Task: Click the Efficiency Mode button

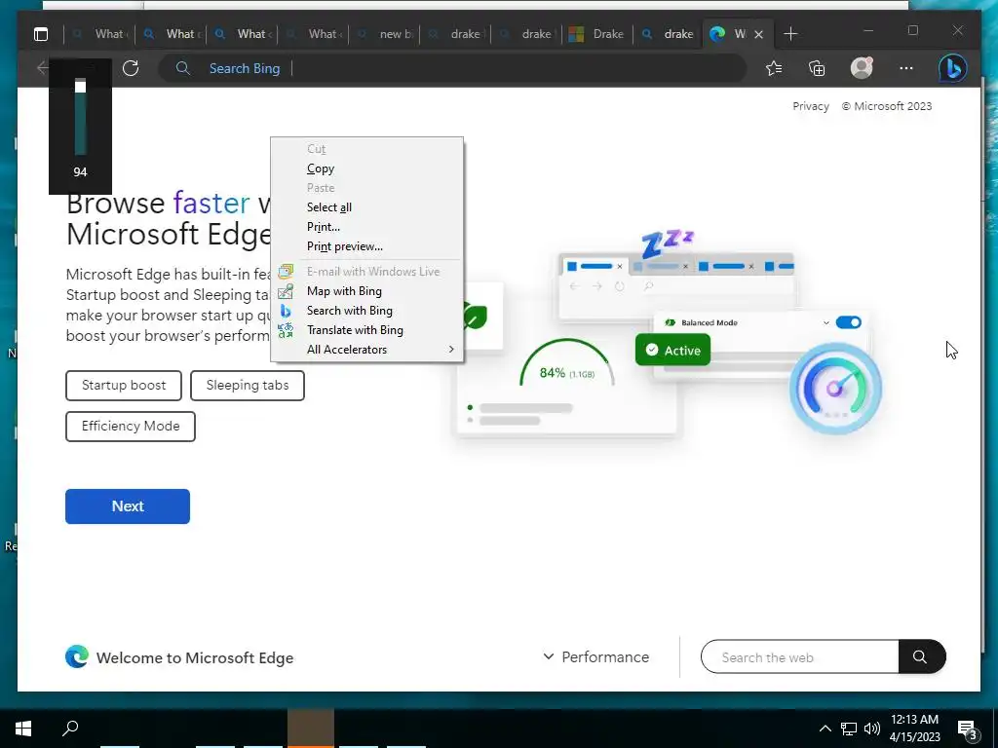Action: (x=131, y=427)
